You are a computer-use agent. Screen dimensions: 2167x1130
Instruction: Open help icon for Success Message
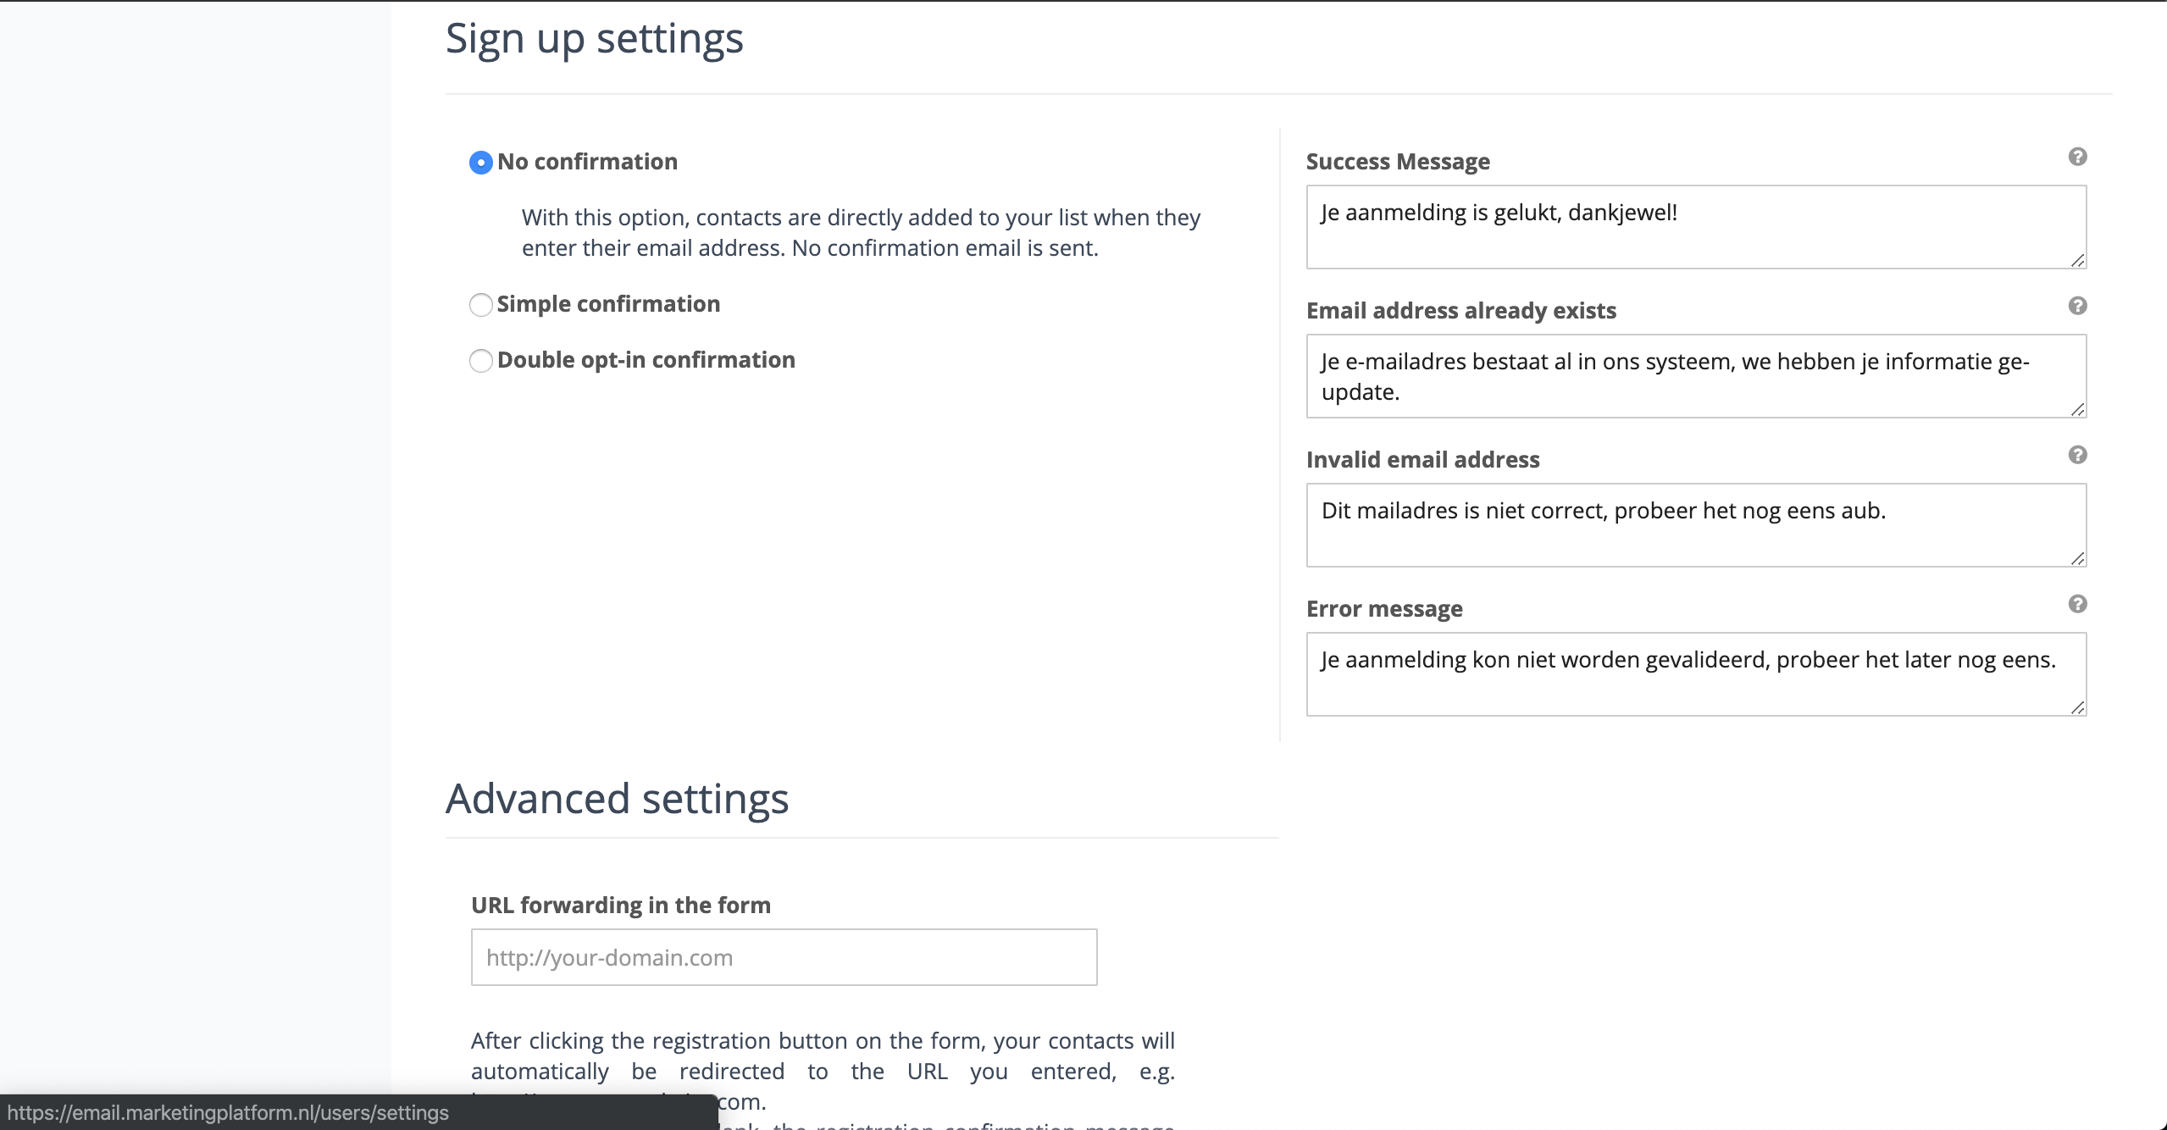pos(2077,157)
